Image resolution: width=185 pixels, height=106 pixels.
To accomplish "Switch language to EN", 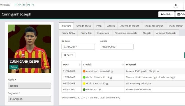I will click(x=20, y=5).
